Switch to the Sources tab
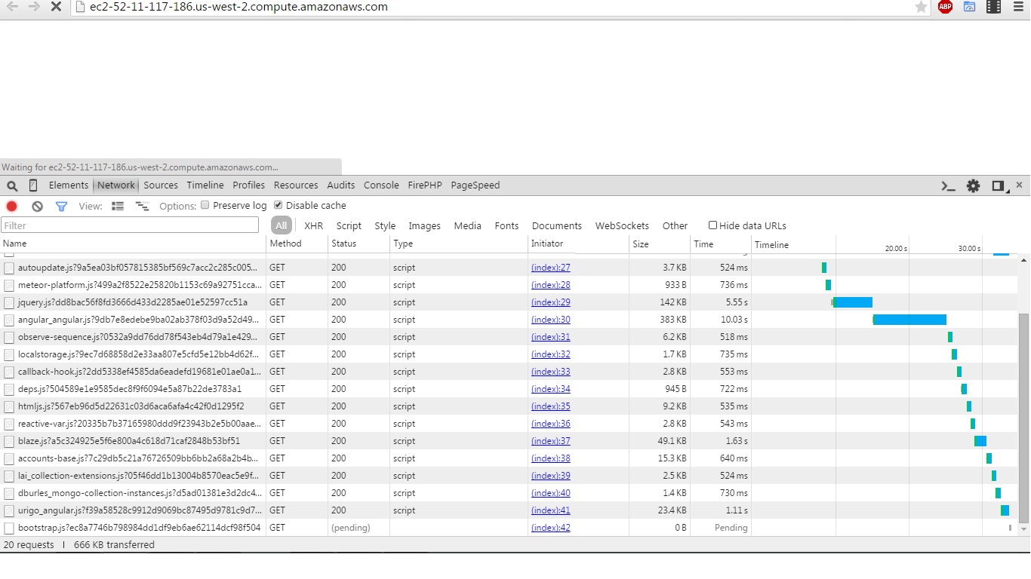 pos(161,185)
